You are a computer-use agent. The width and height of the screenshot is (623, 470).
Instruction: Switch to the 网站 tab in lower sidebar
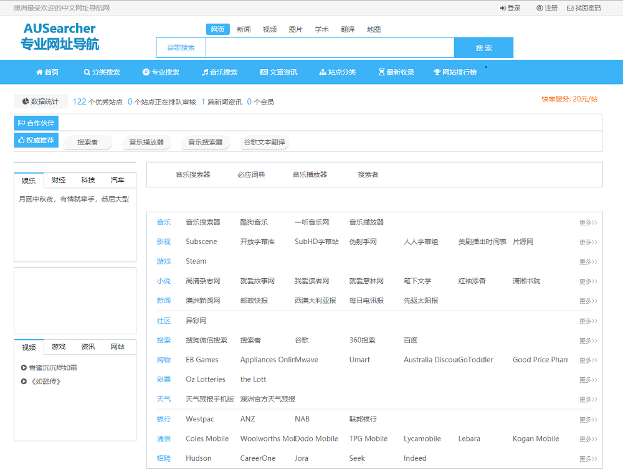tap(117, 347)
